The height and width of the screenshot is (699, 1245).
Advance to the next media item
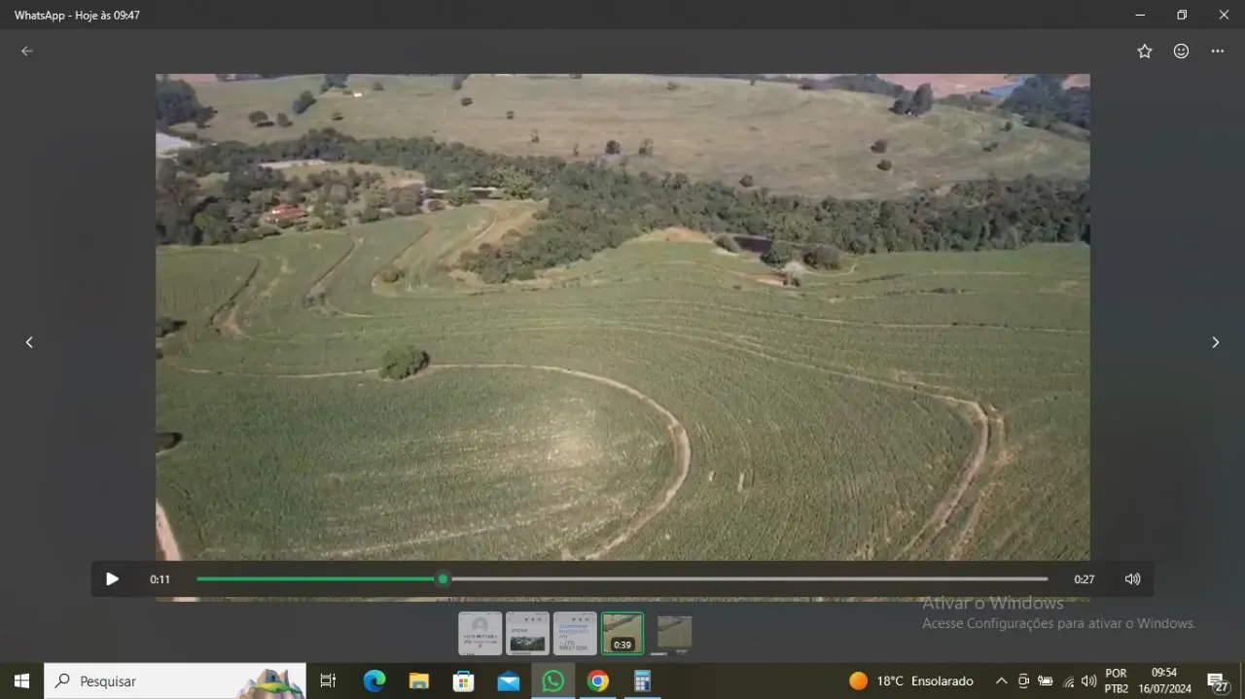coord(1215,342)
